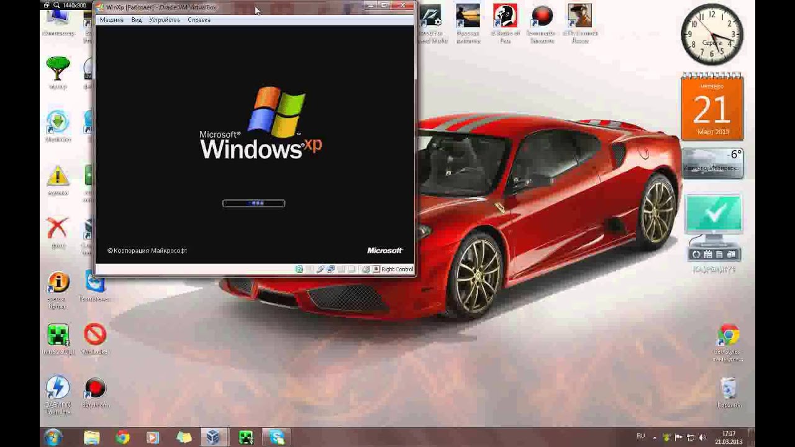Open Google Chrome shortcut on right desktop side
Screen dimensions: 795x447
729,343
